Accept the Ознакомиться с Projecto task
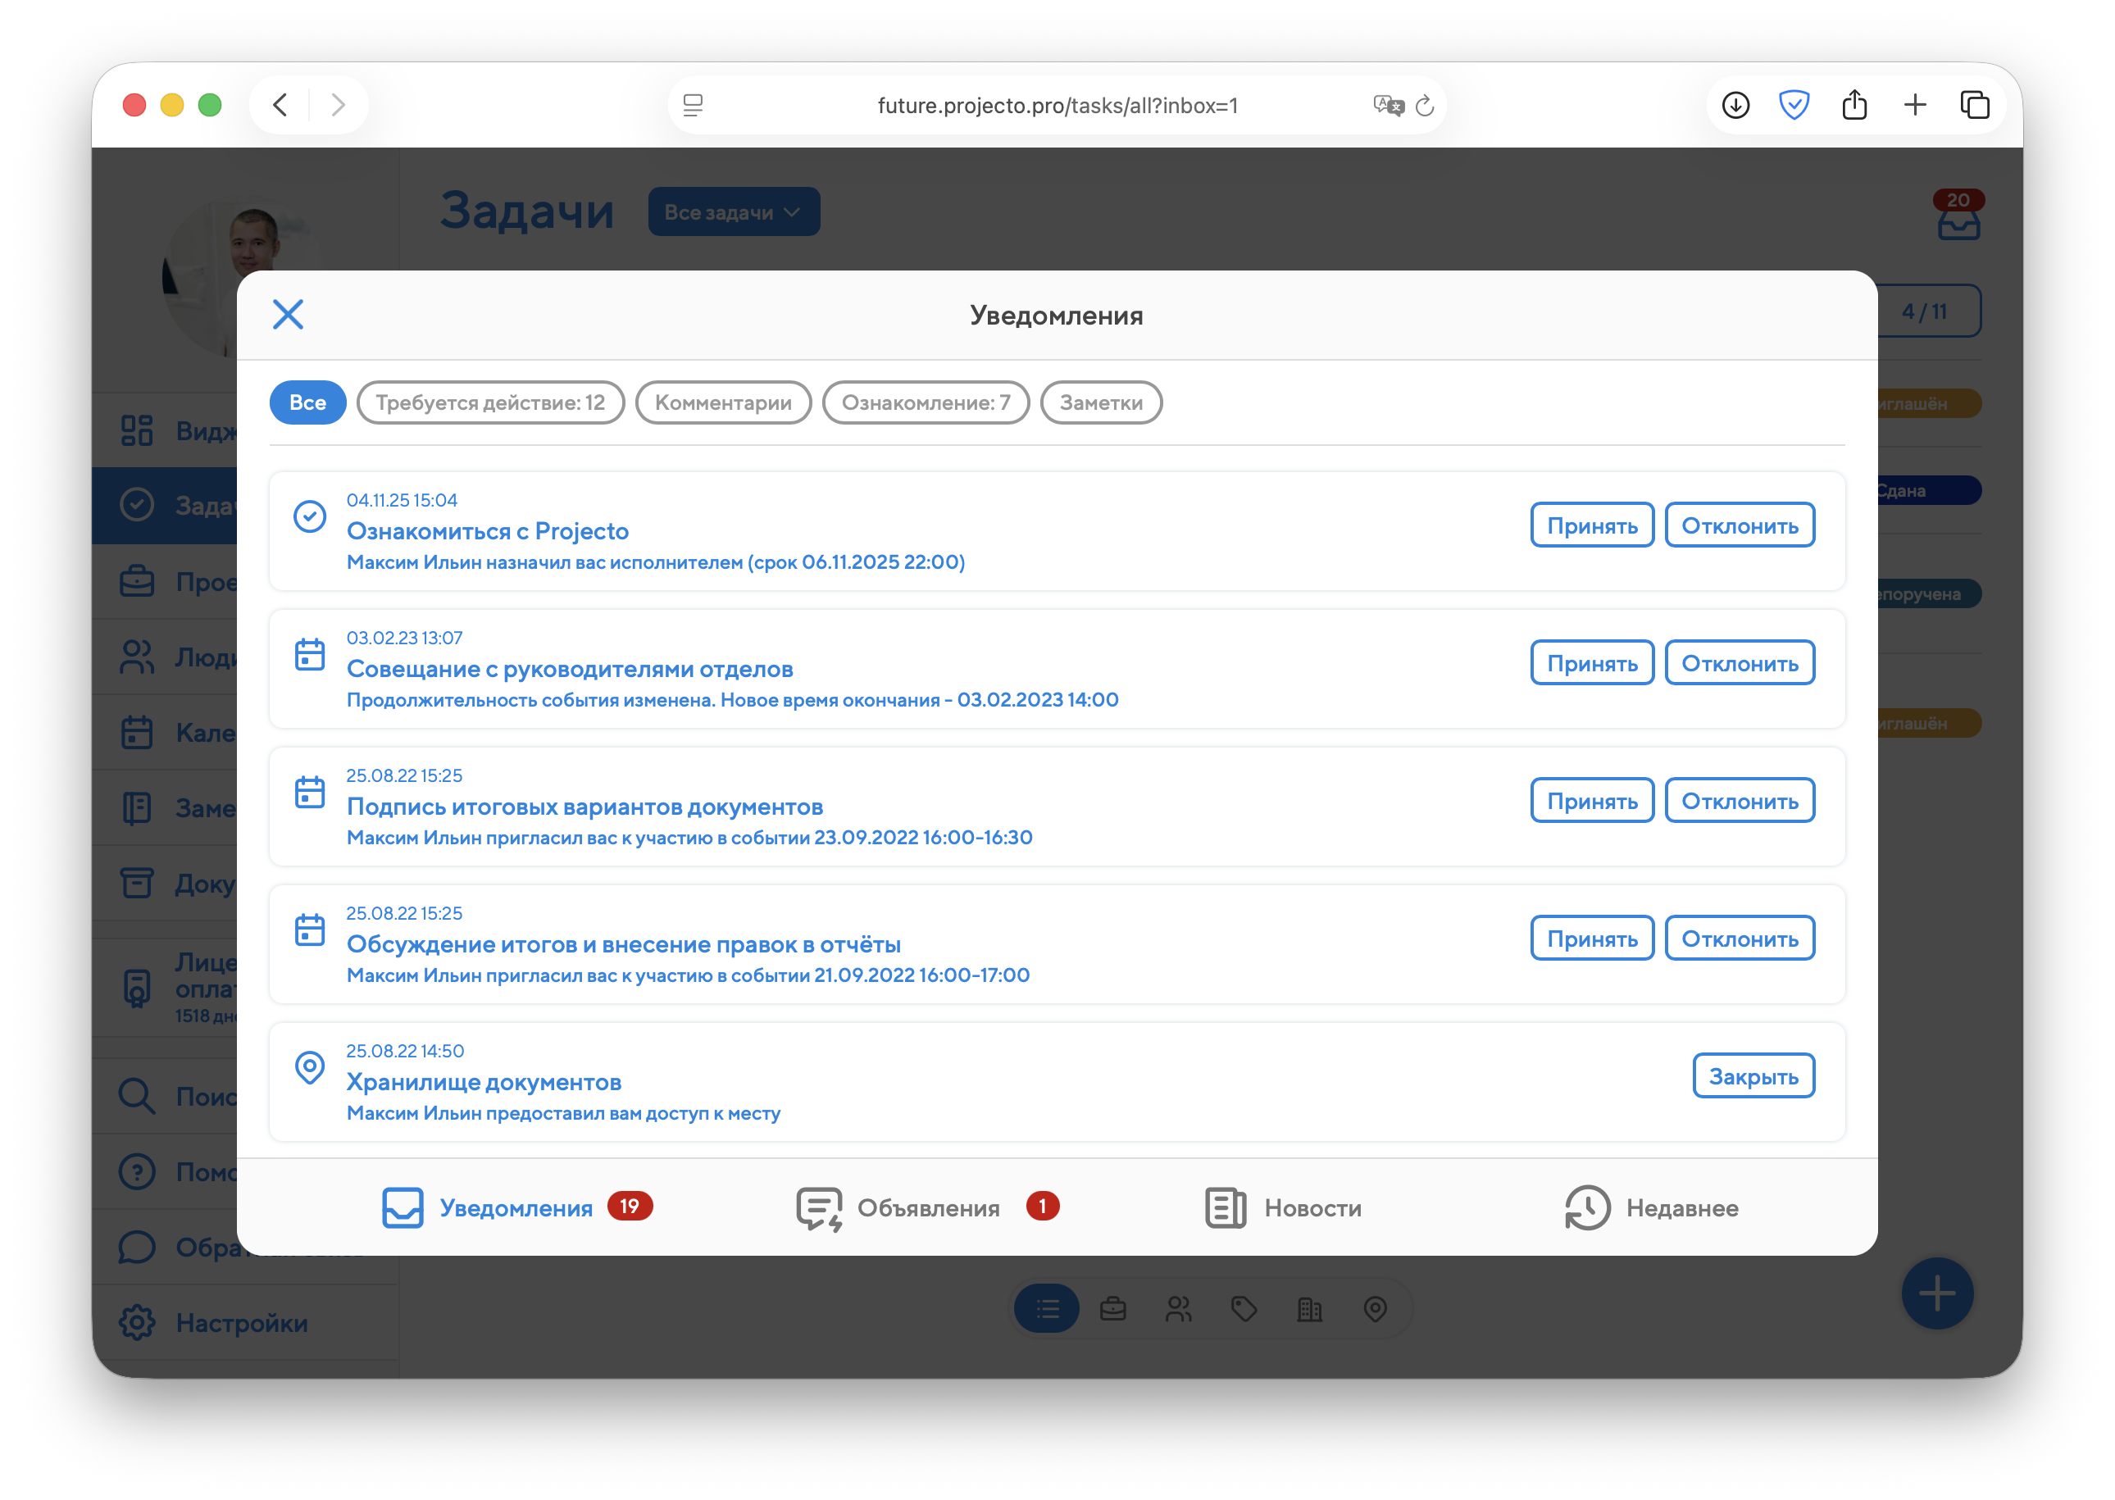 (x=1591, y=525)
